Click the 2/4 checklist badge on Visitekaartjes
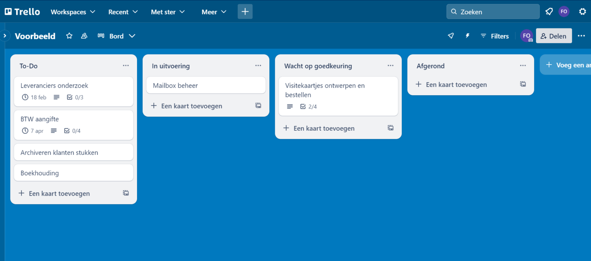 (309, 106)
